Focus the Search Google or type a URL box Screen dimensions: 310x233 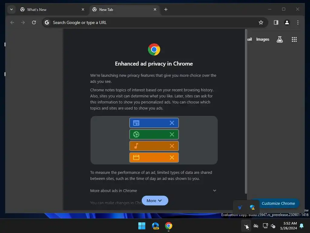click(x=155, y=22)
